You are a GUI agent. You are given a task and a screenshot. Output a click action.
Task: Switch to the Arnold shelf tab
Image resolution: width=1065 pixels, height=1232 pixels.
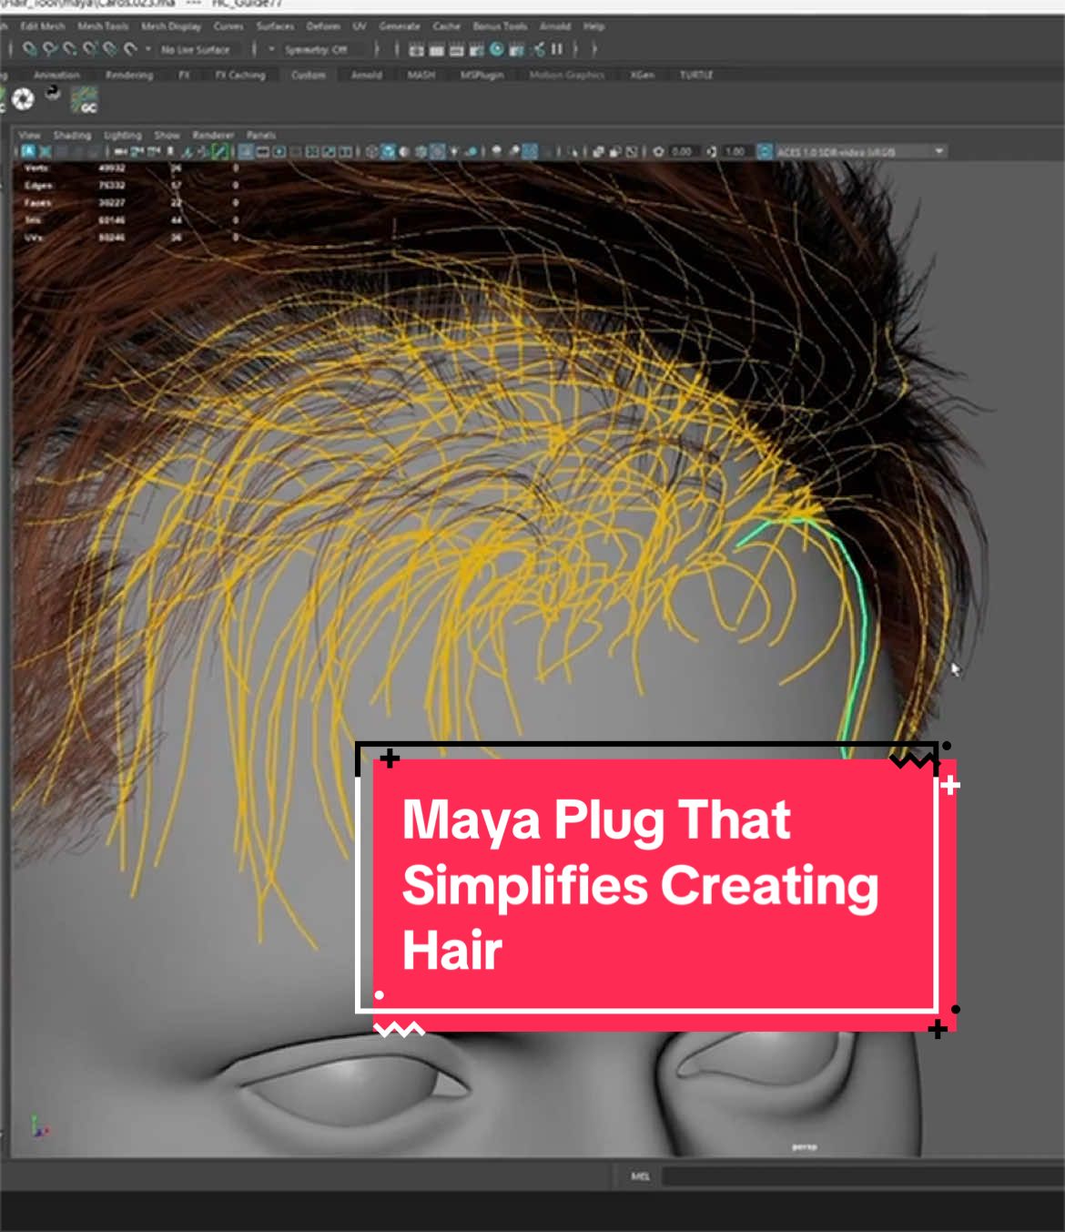pyautogui.click(x=367, y=76)
